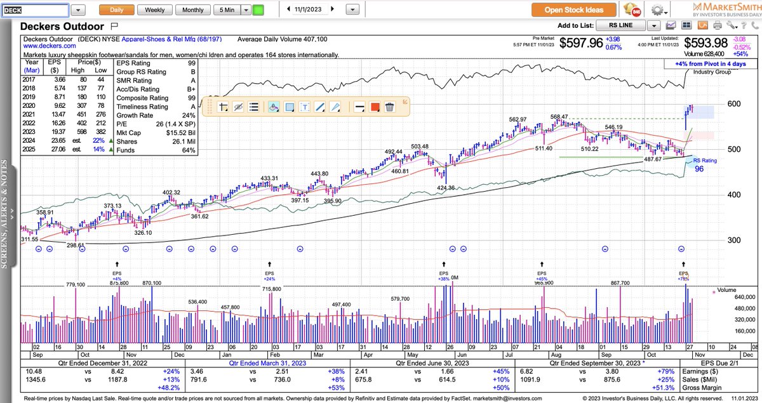Viewport: 762px width, 403px height.
Task: Open help with the question mark icon
Action: click(743, 25)
